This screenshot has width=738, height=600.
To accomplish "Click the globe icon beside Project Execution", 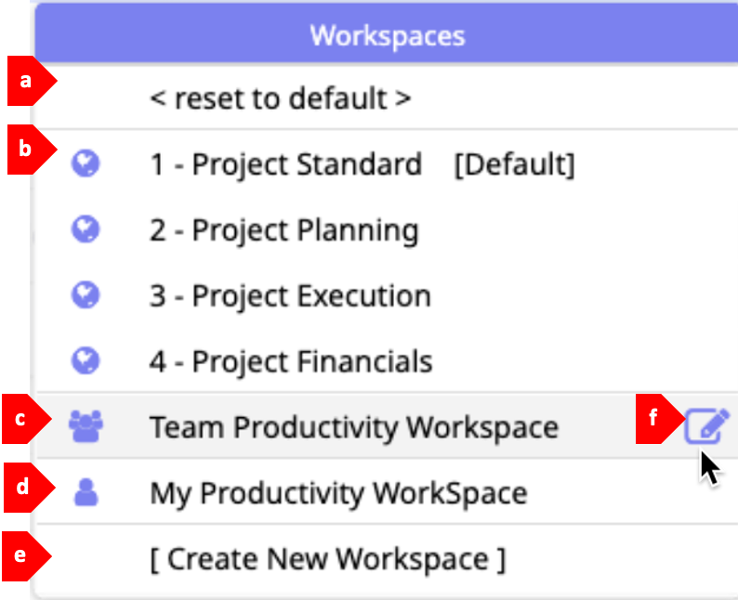I will [x=86, y=295].
